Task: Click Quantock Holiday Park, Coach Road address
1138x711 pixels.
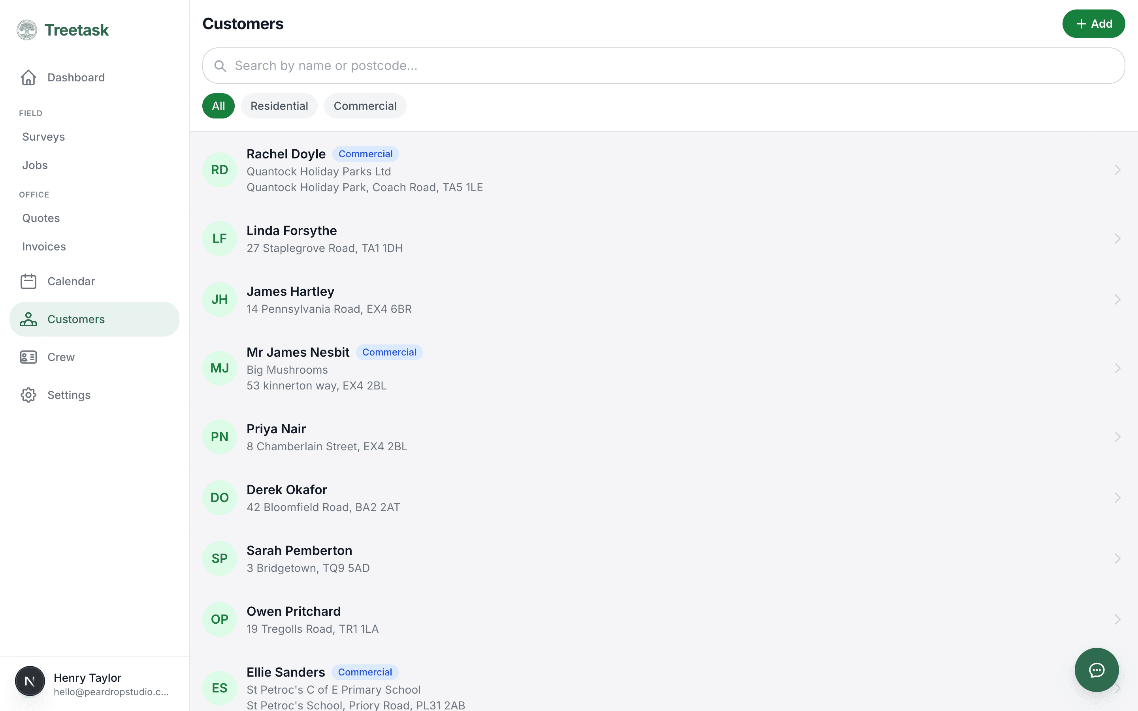Action: (x=365, y=188)
